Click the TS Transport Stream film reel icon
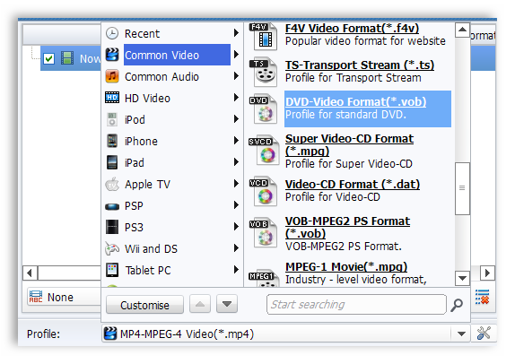 coord(263,73)
